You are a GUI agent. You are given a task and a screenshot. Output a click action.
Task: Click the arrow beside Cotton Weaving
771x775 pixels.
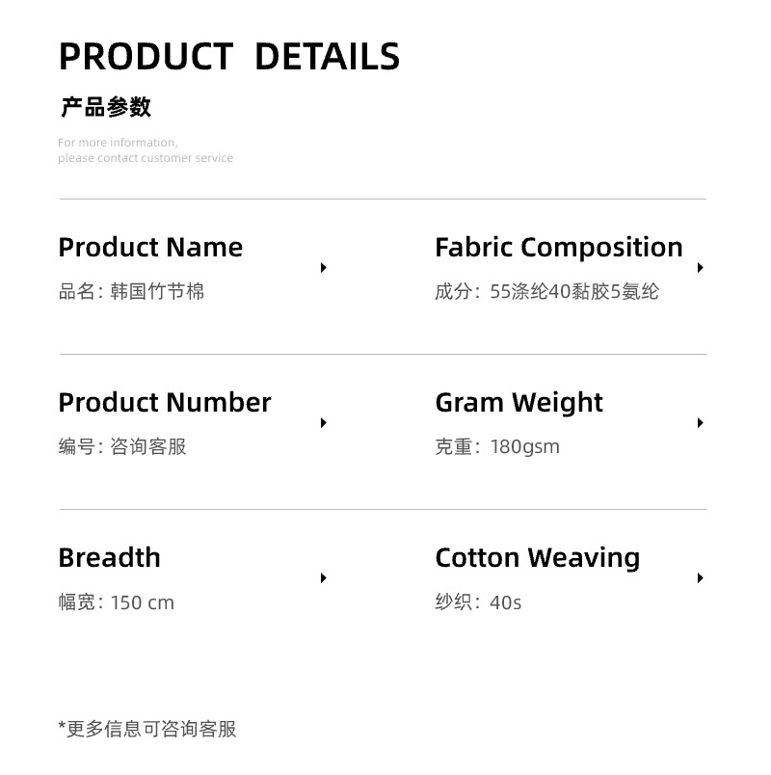point(701,578)
